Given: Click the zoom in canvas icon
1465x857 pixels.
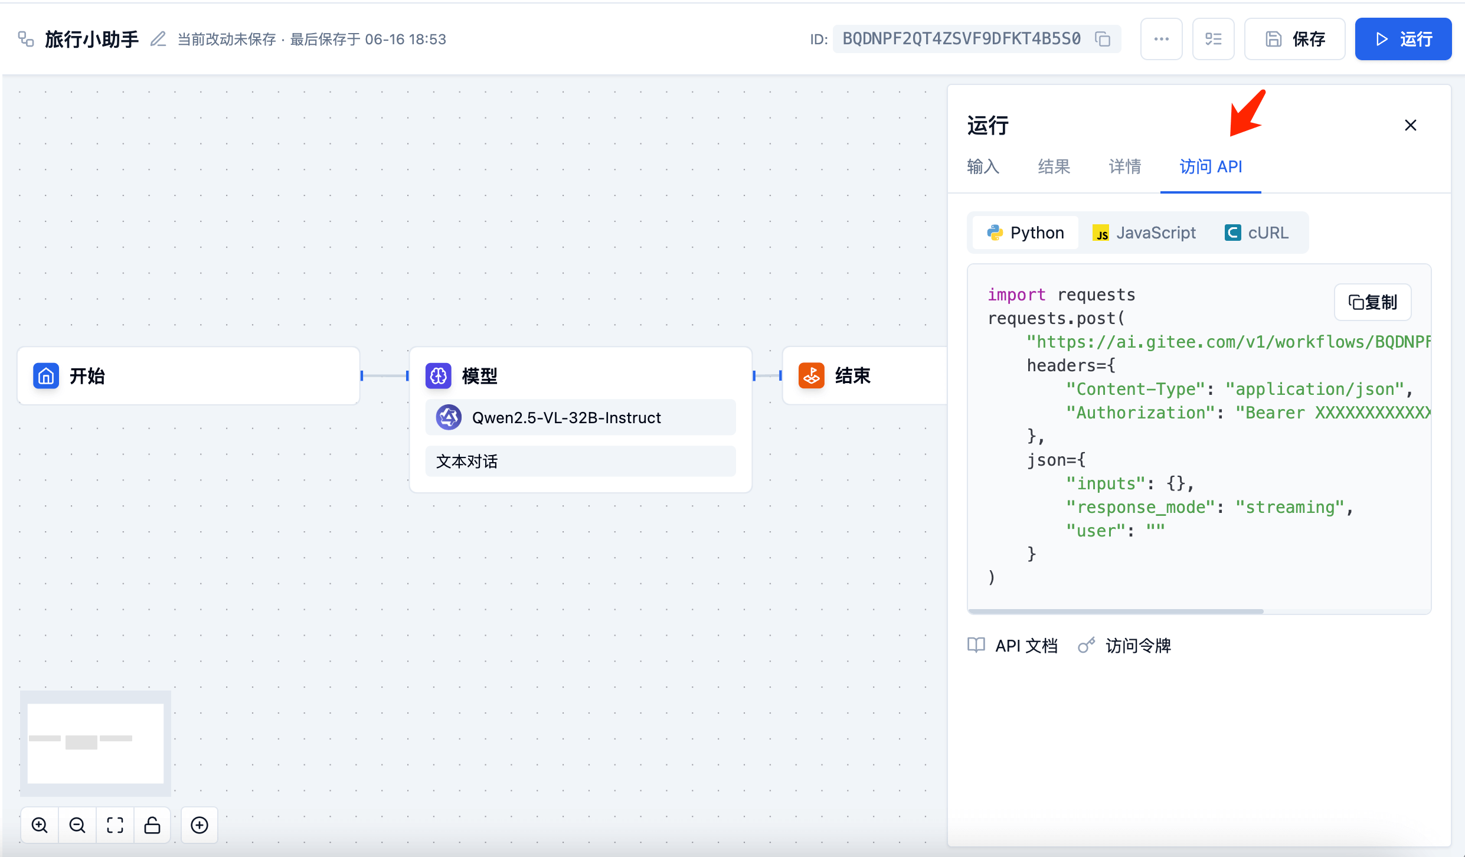Looking at the screenshot, I should point(40,825).
